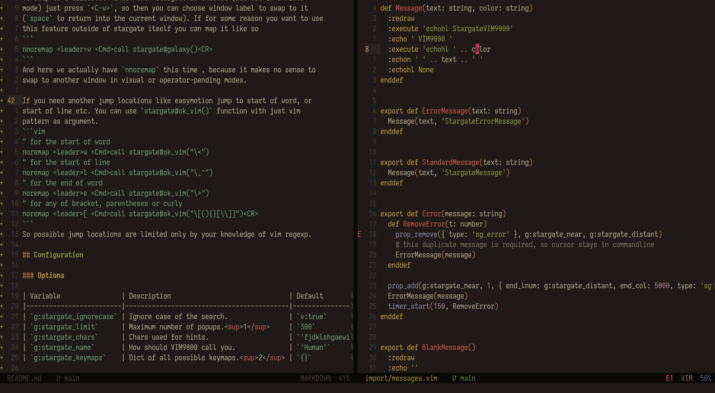Click the `stargate#ok_vim()` inline code
This screenshot has height=393, width=715.
click(x=177, y=111)
